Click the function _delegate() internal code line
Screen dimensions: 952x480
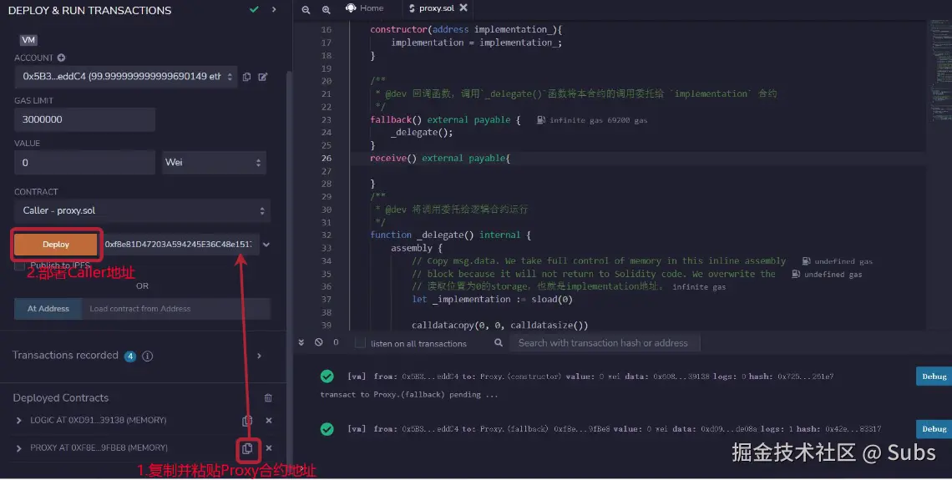tap(450, 235)
